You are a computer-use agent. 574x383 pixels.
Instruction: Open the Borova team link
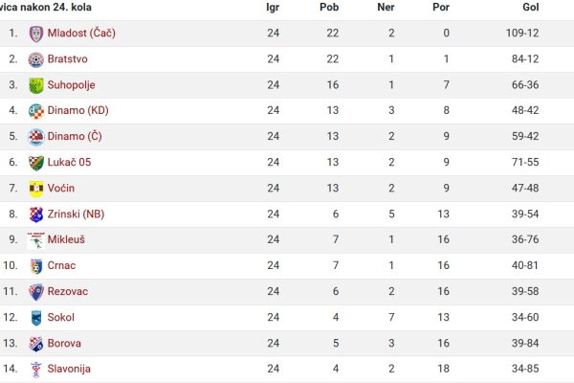[x=64, y=344]
